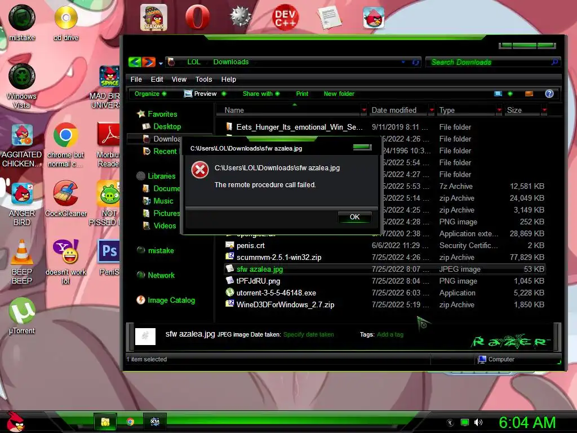Open the File menu
The width and height of the screenshot is (577, 433).
(x=136, y=79)
